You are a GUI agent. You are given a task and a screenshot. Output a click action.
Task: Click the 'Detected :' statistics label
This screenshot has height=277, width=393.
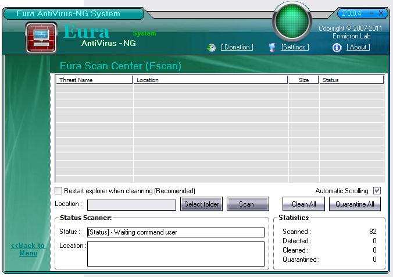pyautogui.click(x=297, y=241)
